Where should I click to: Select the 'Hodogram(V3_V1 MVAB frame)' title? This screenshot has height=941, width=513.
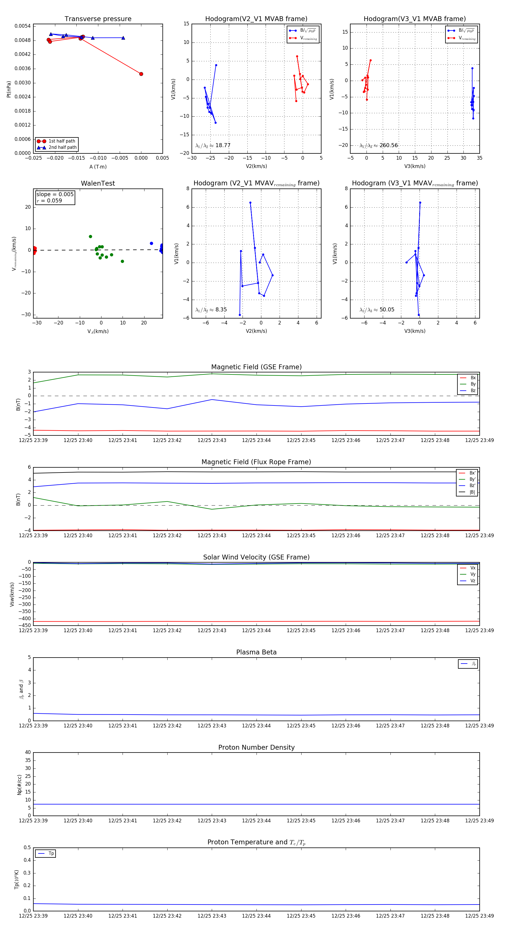tap(415, 19)
